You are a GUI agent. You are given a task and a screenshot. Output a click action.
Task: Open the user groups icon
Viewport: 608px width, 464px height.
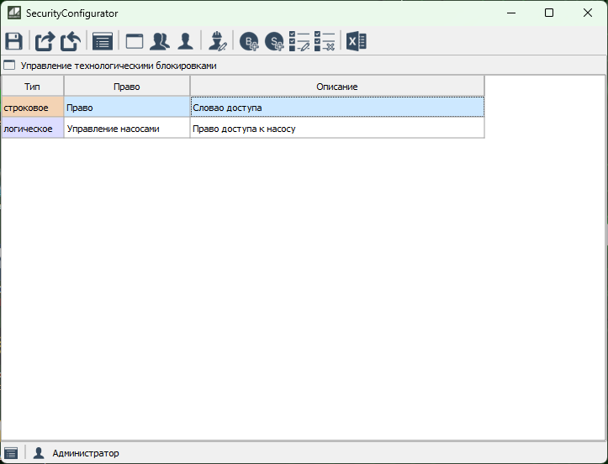tap(160, 41)
